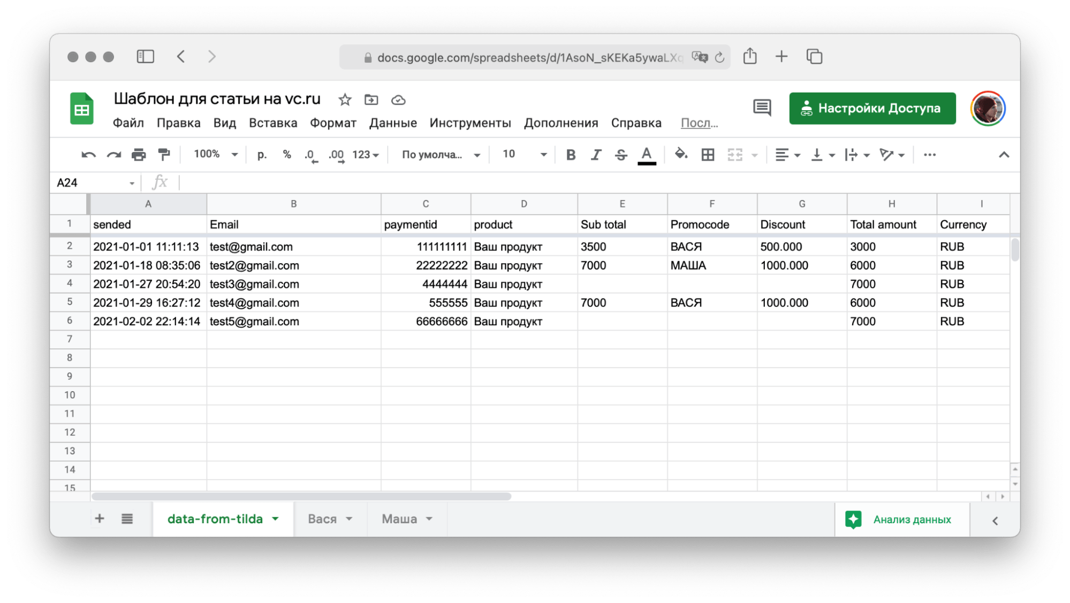Star this spreadsheet document
This screenshot has width=1070, height=603.
pos(345,100)
